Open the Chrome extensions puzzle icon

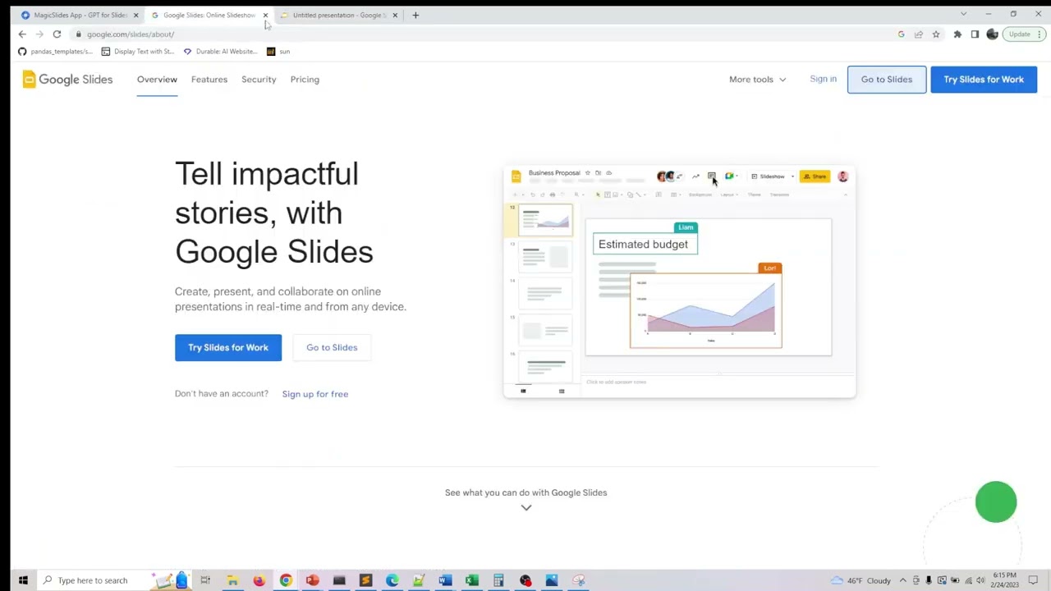click(957, 34)
